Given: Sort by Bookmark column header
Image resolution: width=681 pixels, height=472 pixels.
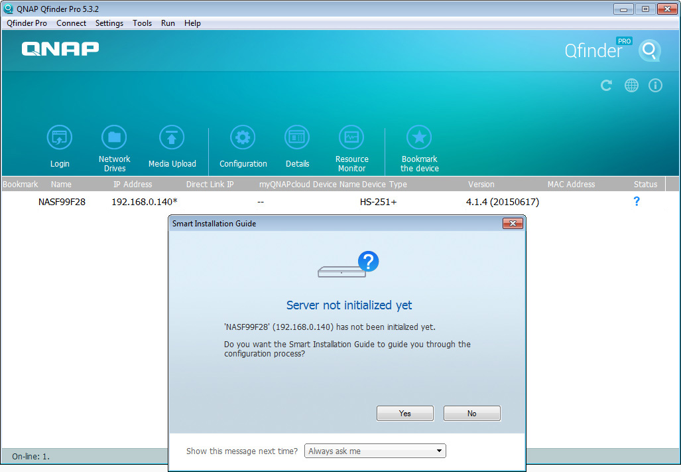Looking at the screenshot, I should pos(20,185).
